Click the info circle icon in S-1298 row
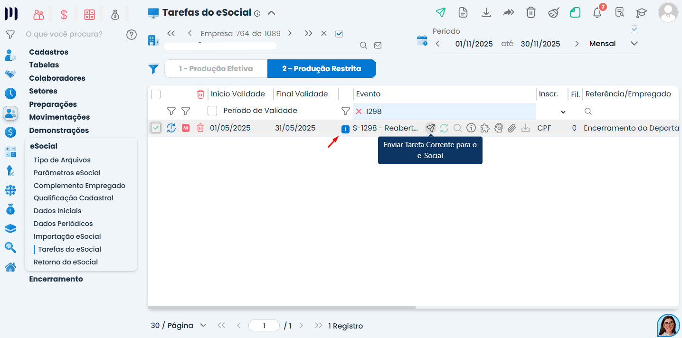The width and height of the screenshot is (682, 338). pyautogui.click(x=471, y=128)
